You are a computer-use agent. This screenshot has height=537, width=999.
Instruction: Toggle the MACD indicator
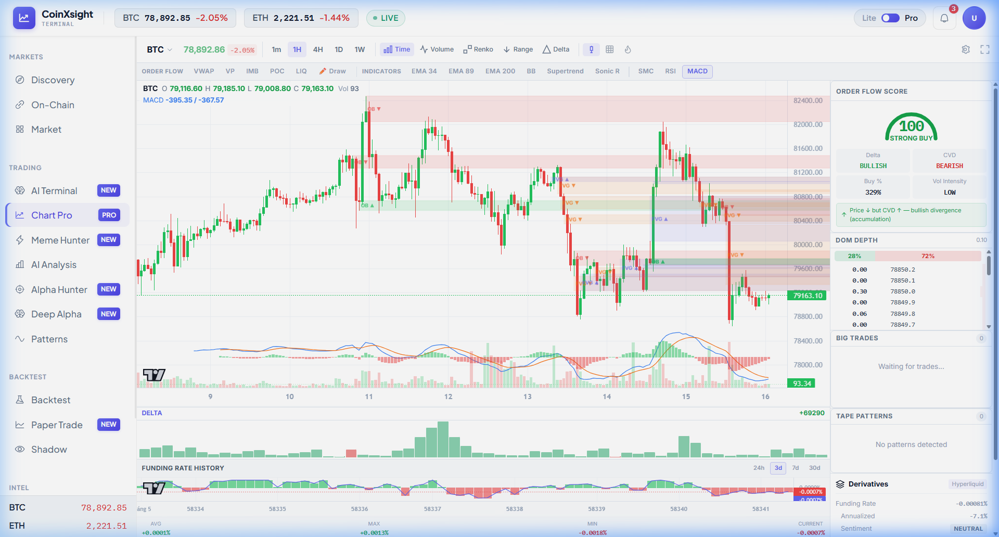(697, 71)
